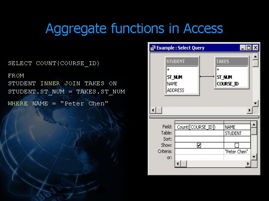Click right arrow of table pane horizontal scrollbar

[250, 110]
